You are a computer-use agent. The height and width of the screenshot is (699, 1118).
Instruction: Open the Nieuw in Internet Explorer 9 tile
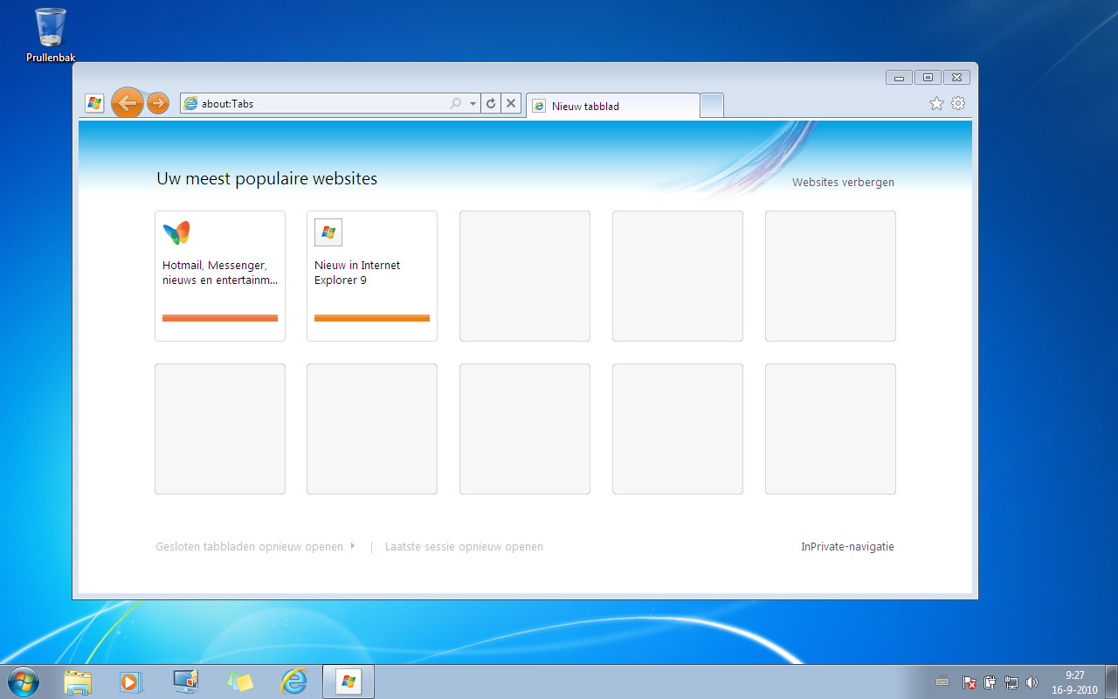click(372, 276)
